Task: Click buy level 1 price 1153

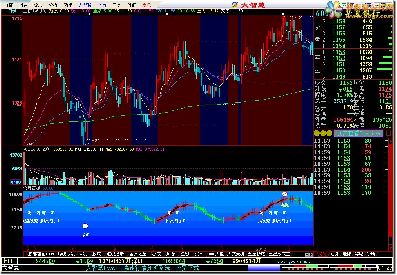Action: point(339,52)
